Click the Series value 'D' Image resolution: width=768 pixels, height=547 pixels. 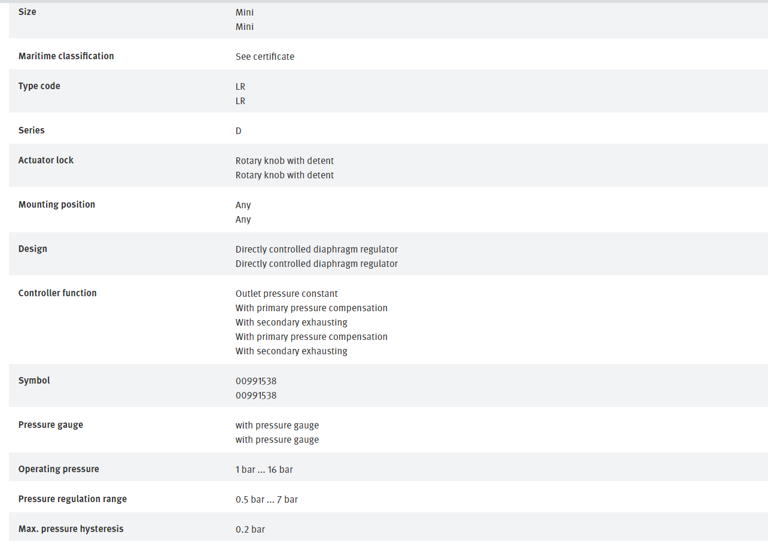coord(239,131)
